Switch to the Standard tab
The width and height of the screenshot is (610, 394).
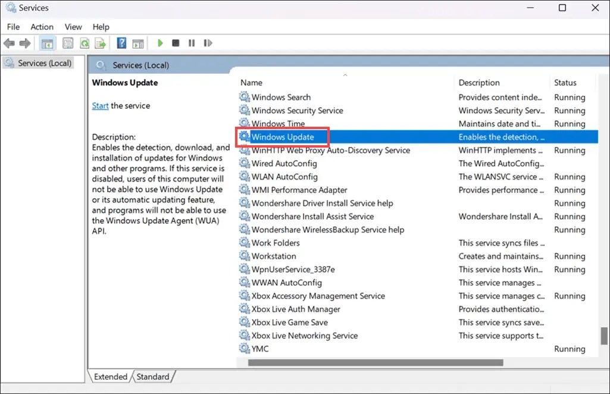click(153, 376)
